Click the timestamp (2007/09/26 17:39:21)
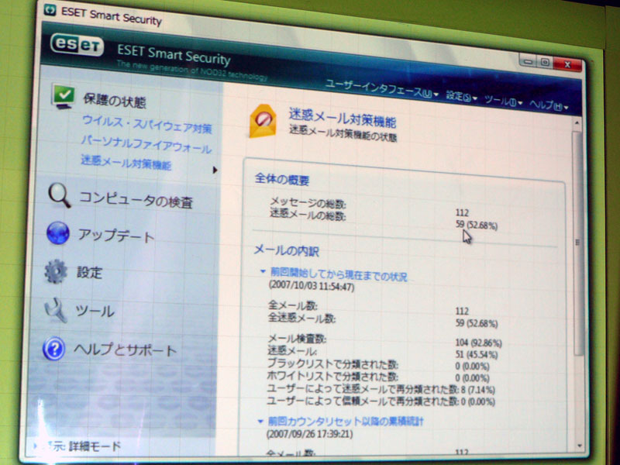The image size is (620, 465). [309, 434]
